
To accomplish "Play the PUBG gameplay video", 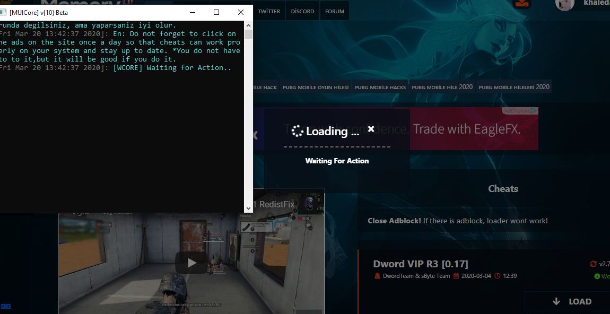I will pyautogui.click(x=191, y=263).
